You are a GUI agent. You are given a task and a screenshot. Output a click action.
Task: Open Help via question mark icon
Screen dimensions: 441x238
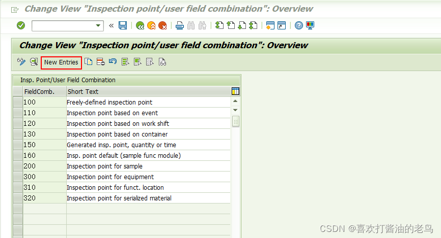coord(299,25)
